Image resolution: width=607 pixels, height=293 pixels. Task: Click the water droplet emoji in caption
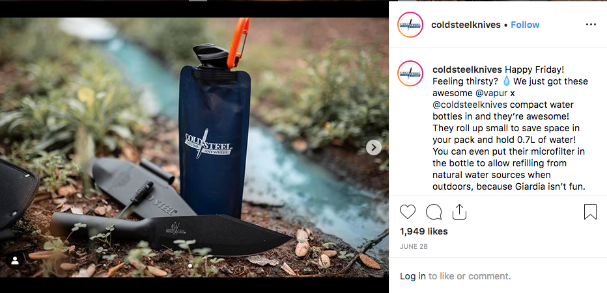coord(507,81)
